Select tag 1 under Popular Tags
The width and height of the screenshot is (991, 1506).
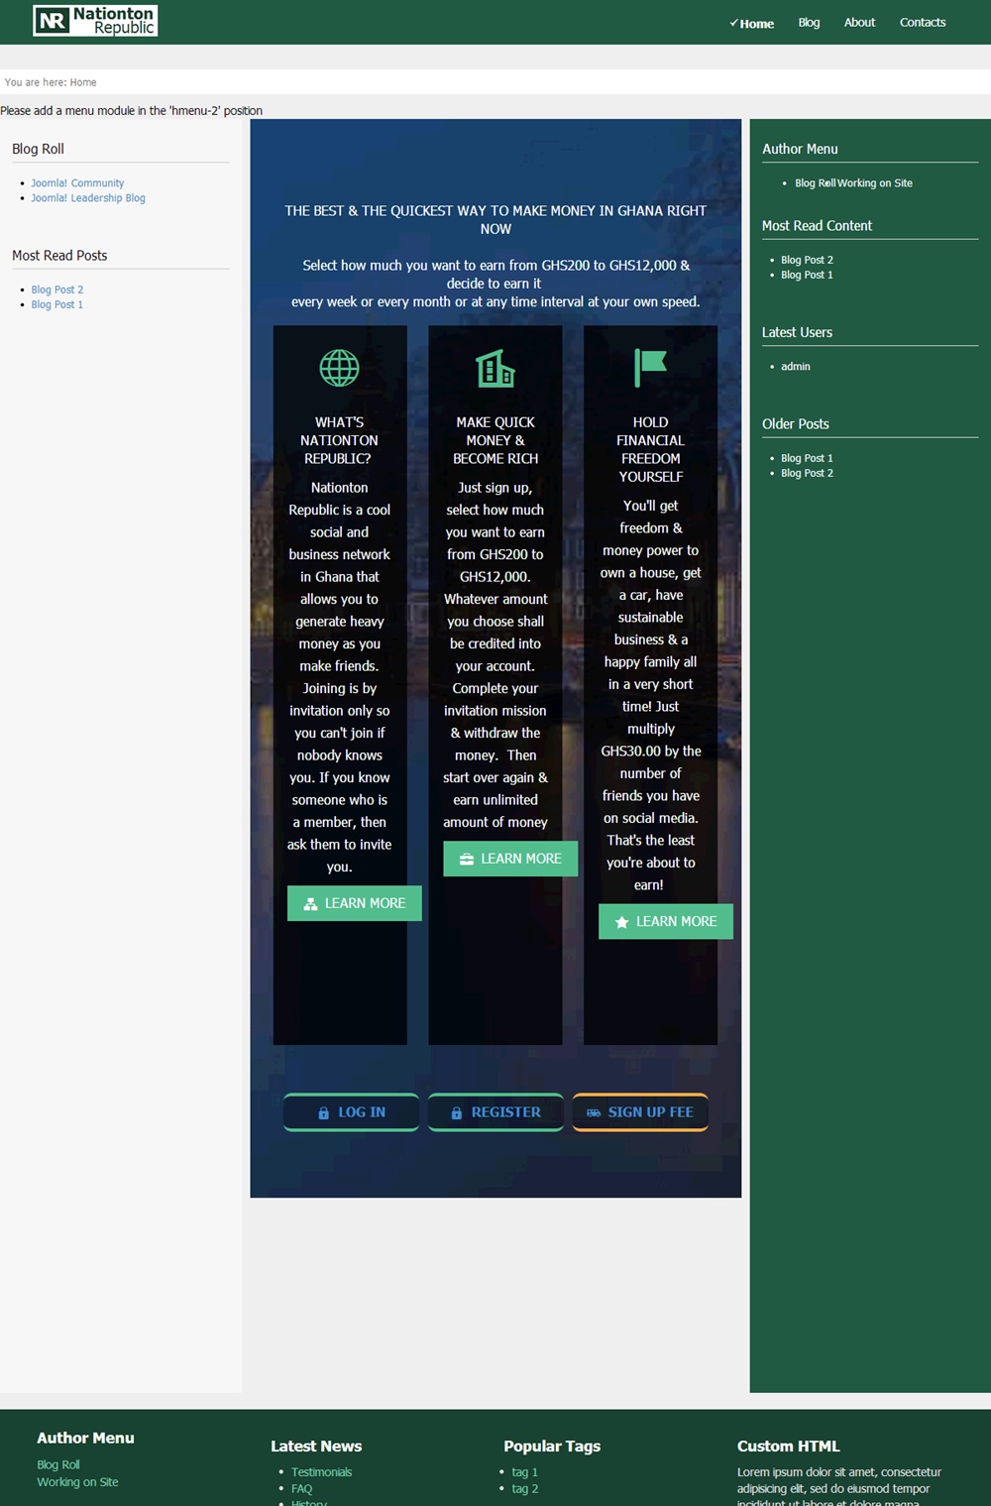pyautogui.click(x=524, y=1472)
